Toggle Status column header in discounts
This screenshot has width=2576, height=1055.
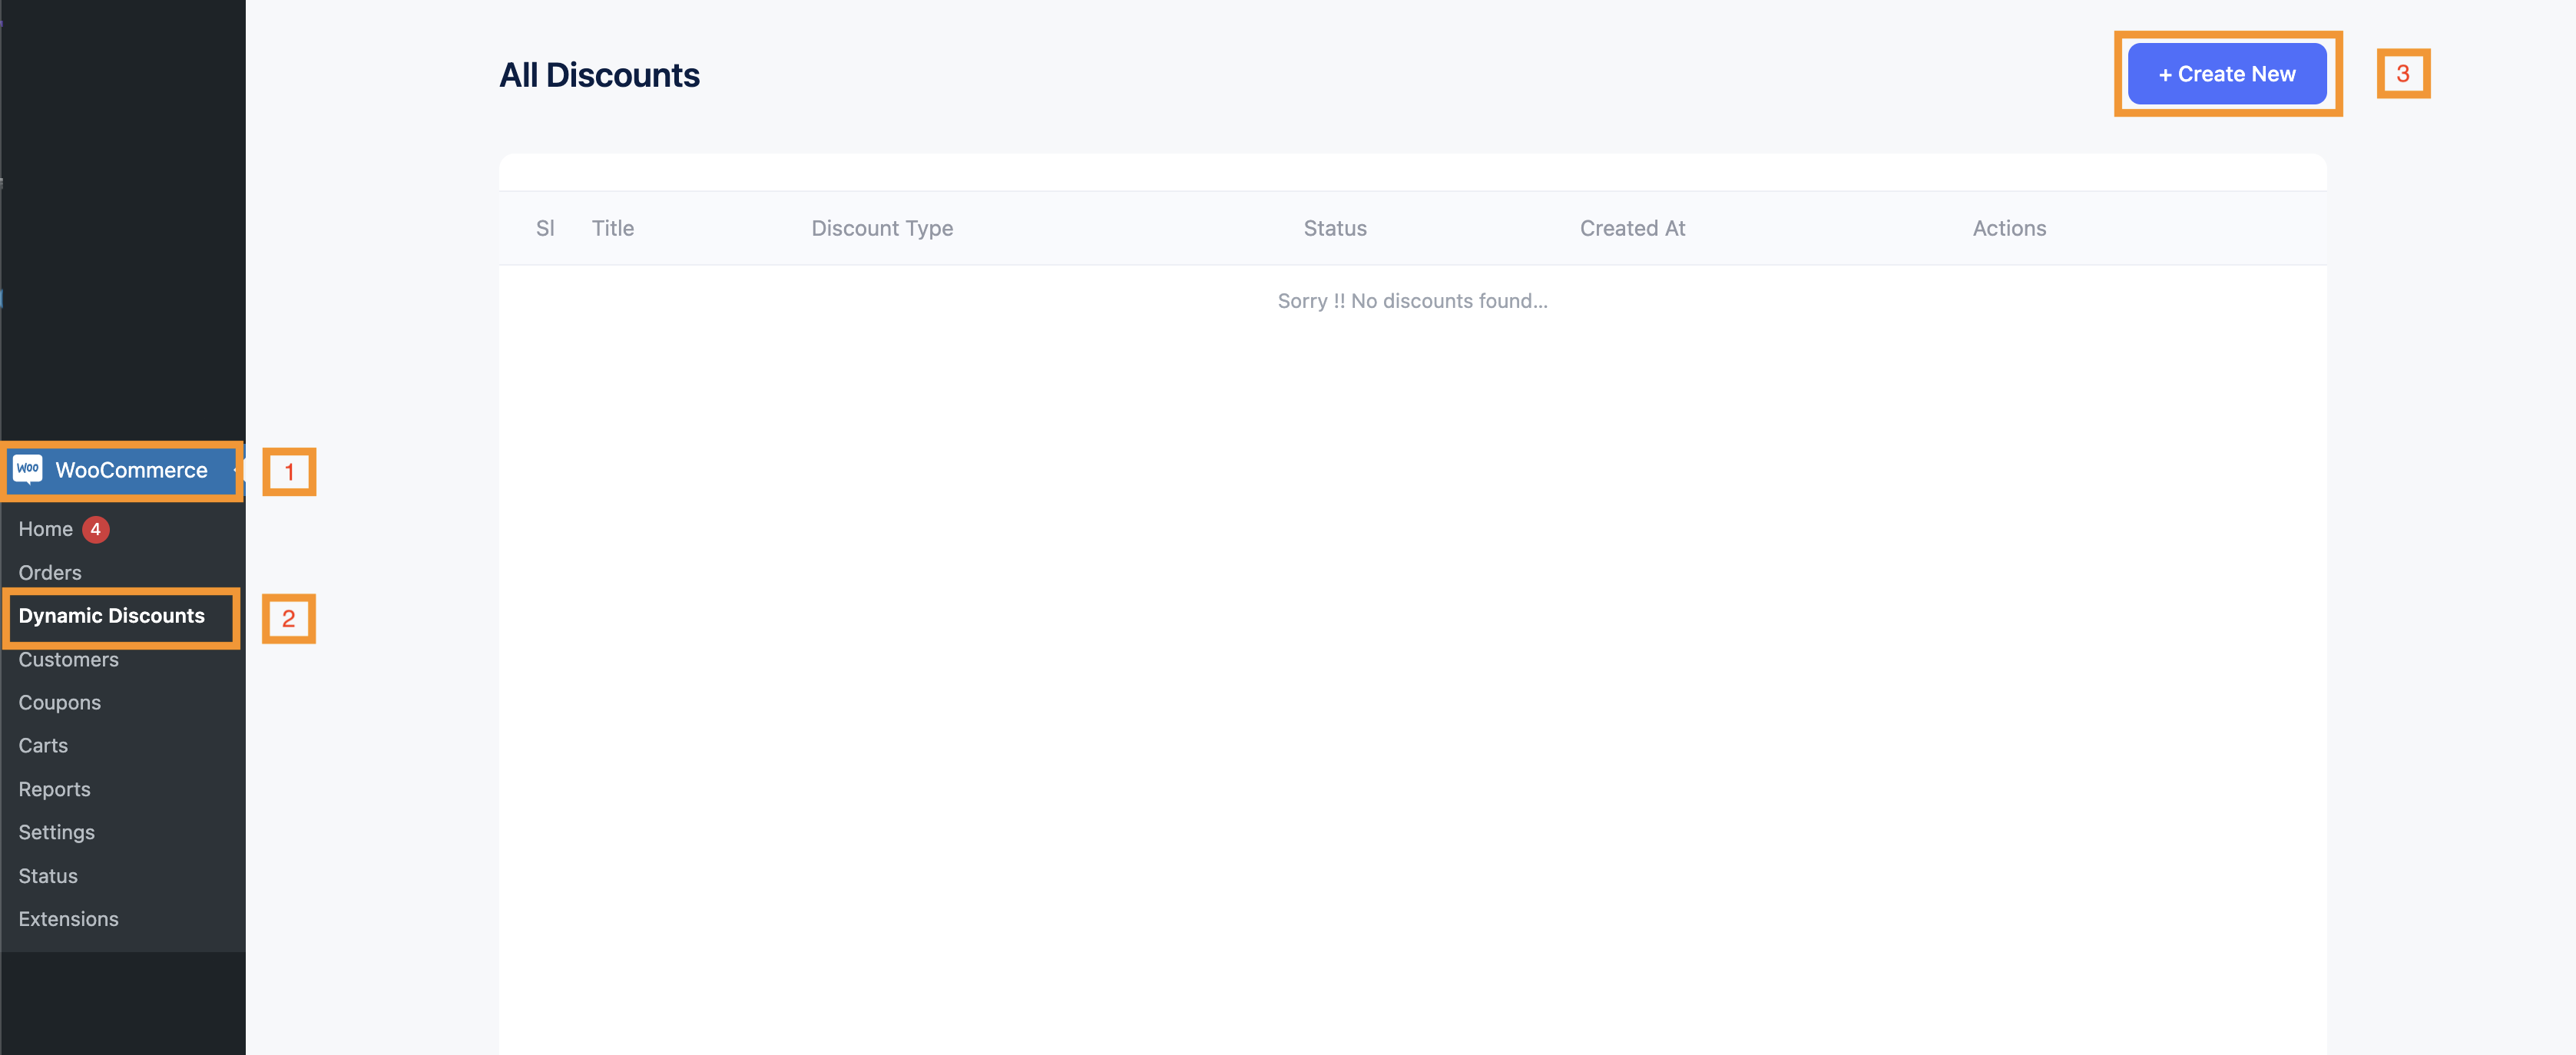pyautogui.click(x=1334, y=227)
